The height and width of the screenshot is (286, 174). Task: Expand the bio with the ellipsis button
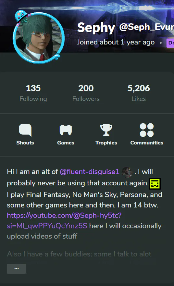[x=17, y=268]
